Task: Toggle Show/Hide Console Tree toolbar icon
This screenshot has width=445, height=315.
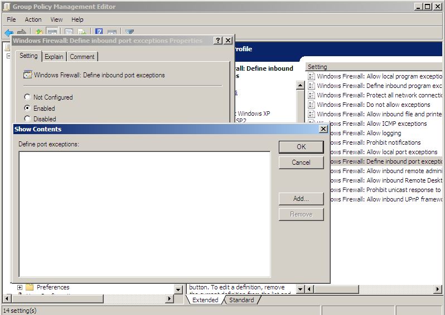Action: [x=52, y=32]
